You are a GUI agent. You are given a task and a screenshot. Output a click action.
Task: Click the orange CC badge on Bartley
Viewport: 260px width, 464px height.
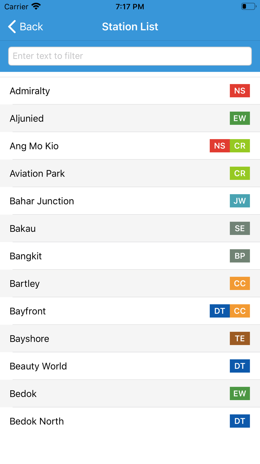pyautogui.click(x=240, y=283)
